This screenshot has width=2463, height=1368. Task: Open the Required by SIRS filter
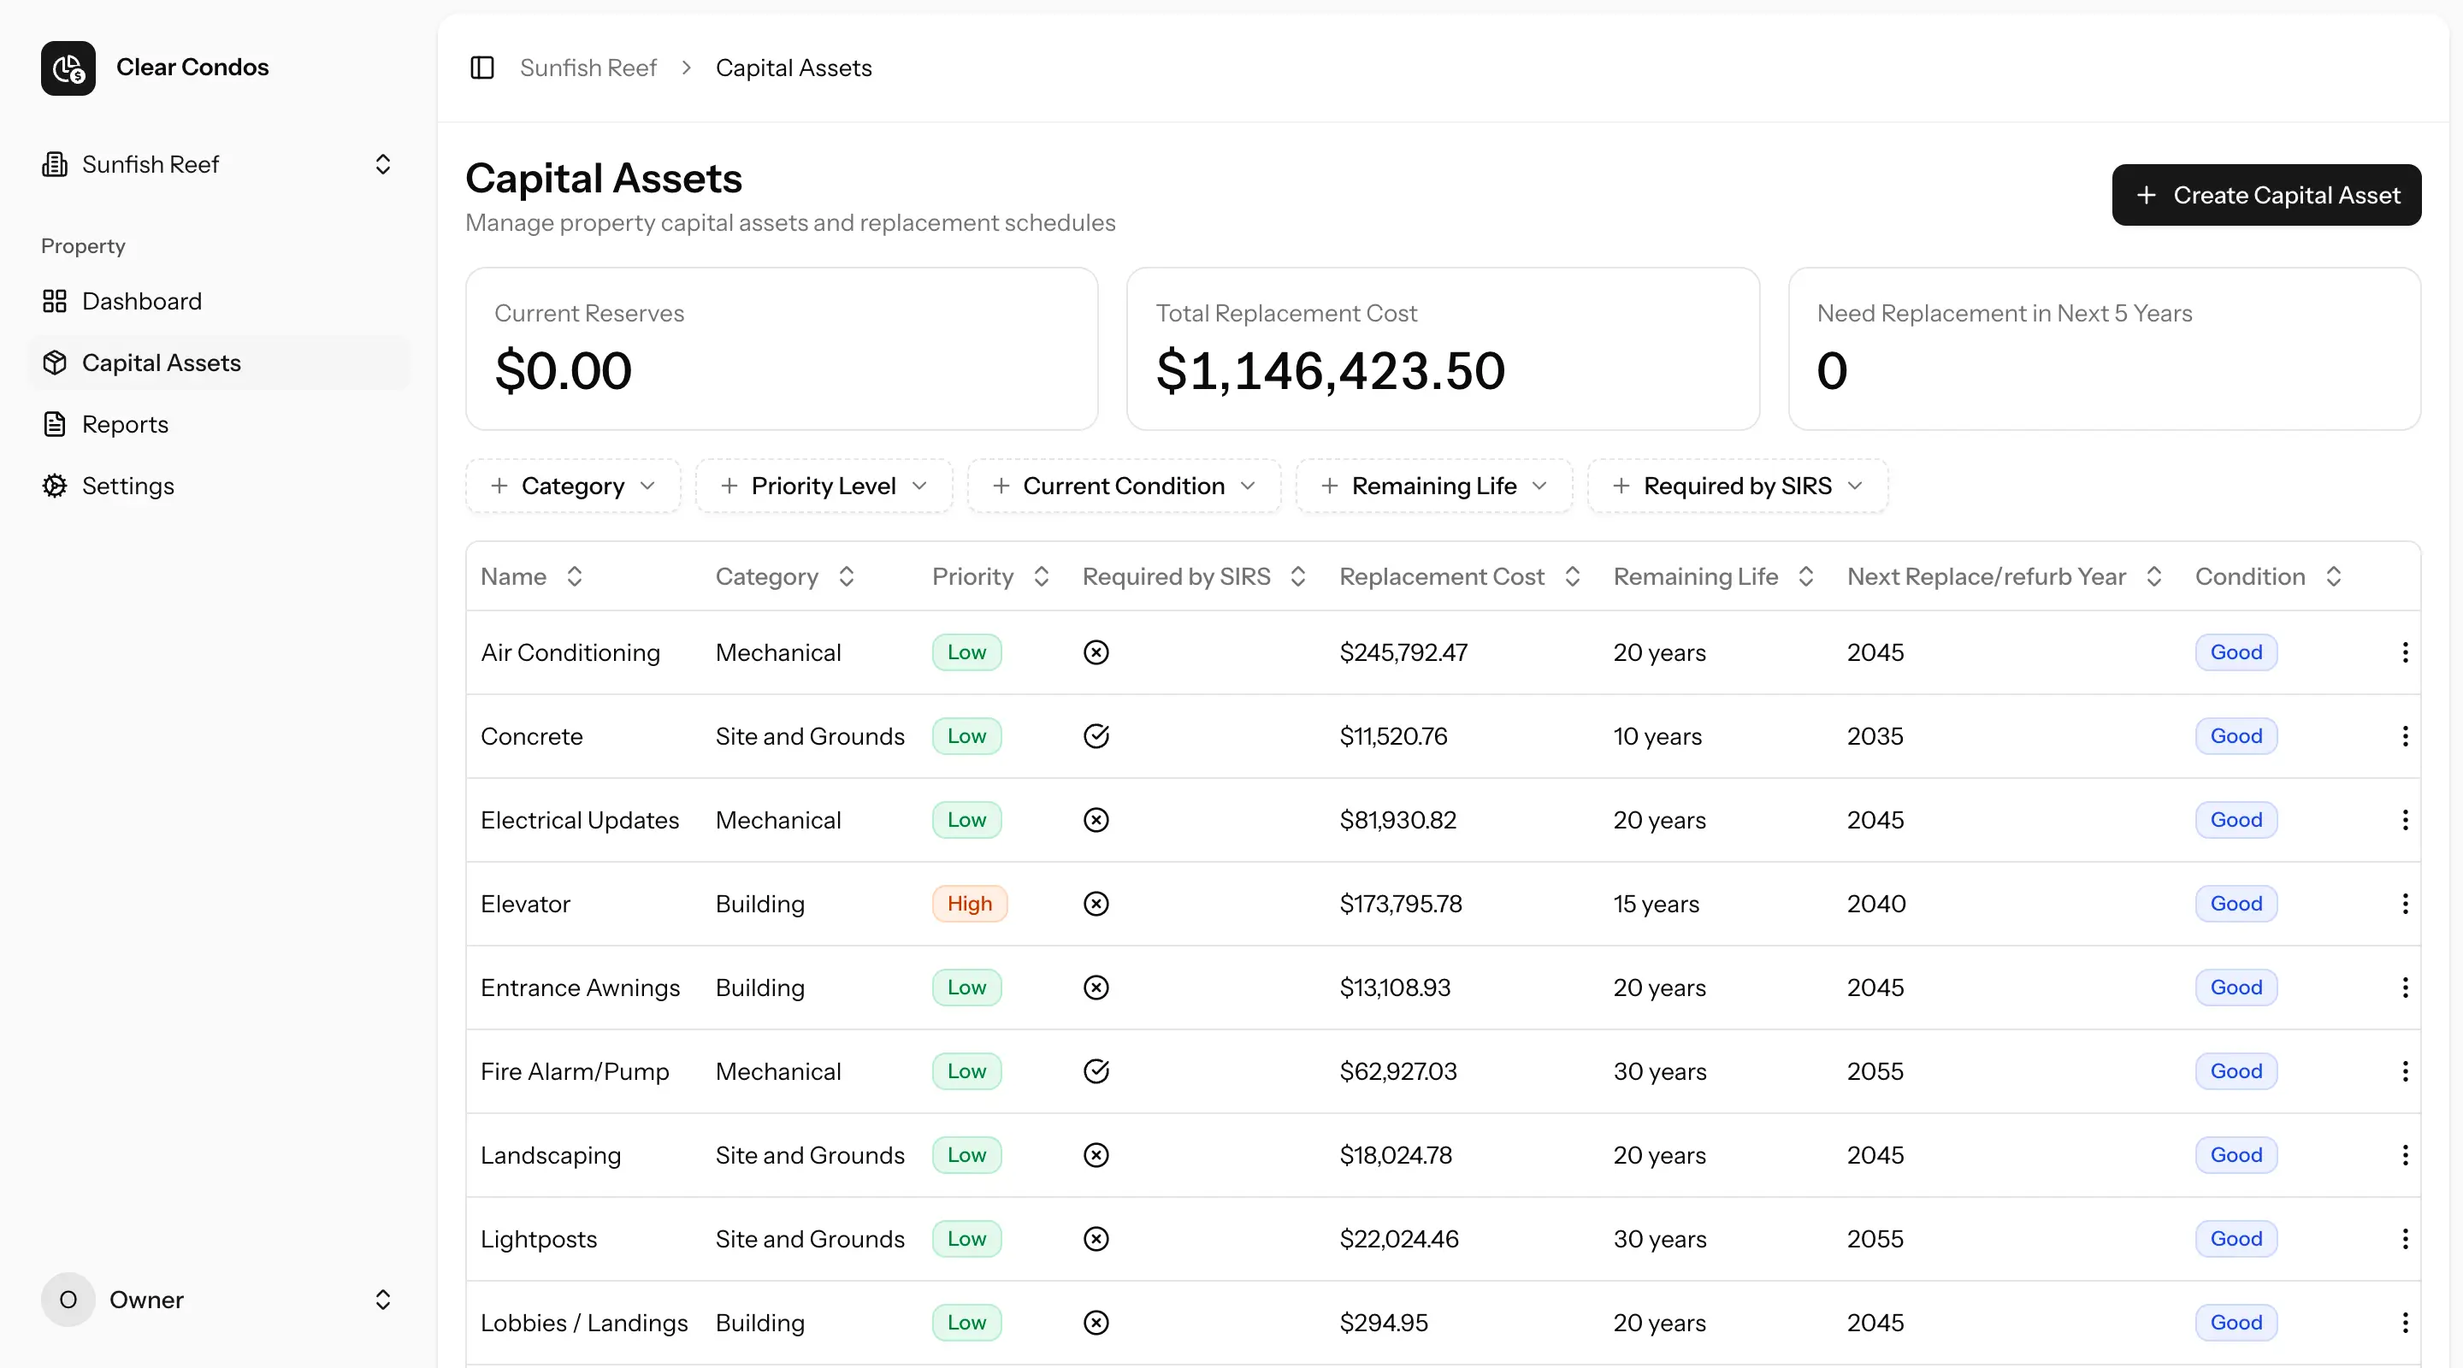(x=1736, y=486)
